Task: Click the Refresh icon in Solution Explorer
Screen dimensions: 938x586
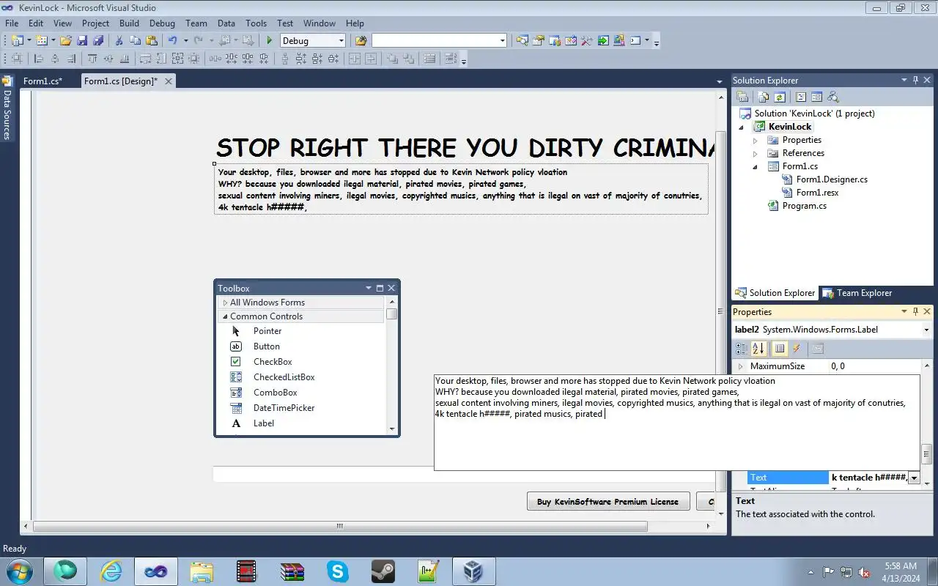Action: [780, 97]
